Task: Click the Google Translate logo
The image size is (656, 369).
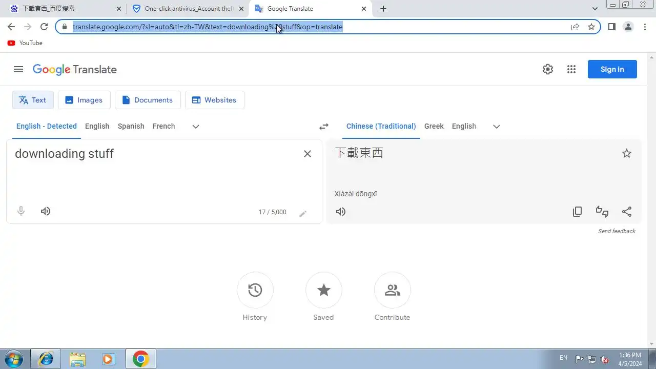Action: pos(75,69)
